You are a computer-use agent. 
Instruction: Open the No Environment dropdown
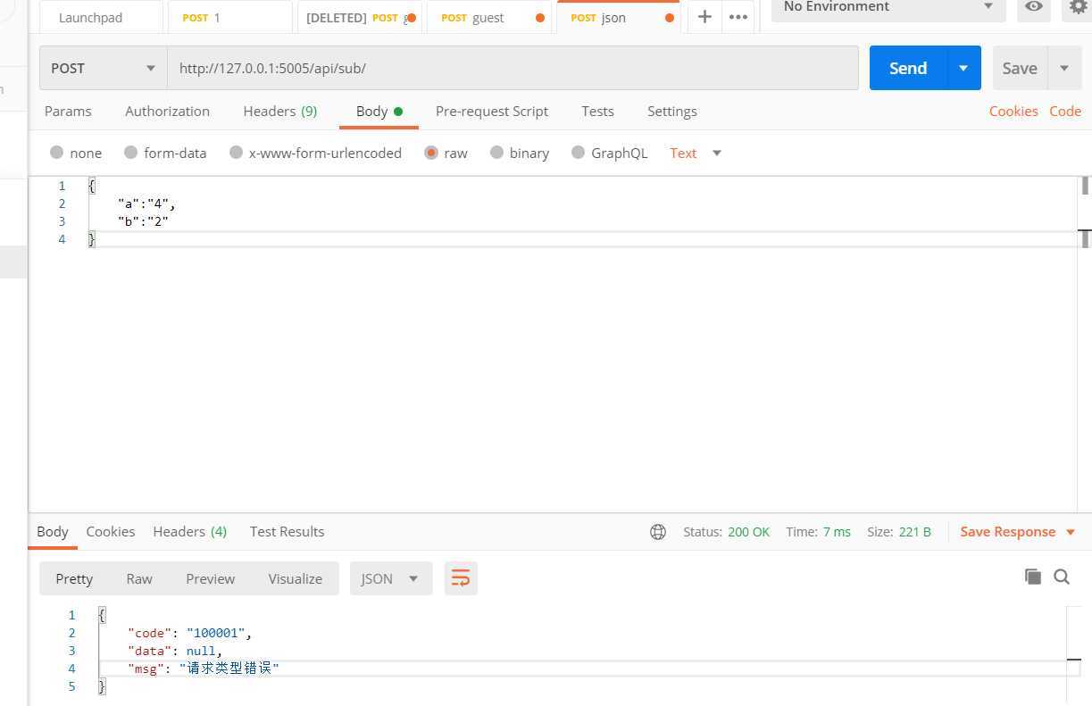(x=888, y=7)
